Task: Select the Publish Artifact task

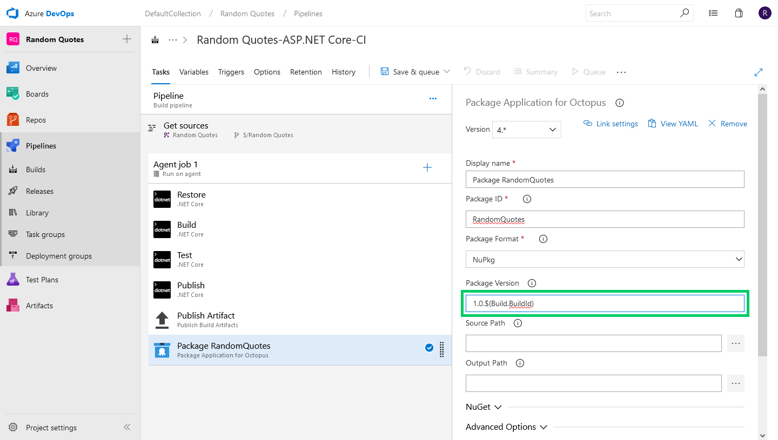Action: [x=300, y=320]
